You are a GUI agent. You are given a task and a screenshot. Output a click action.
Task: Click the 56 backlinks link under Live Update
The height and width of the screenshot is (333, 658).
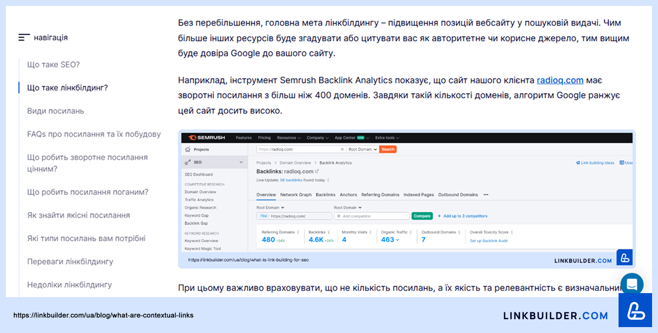(x=291, y=180)
